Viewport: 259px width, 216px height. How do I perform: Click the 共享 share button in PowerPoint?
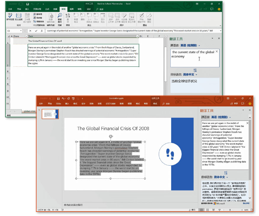tap(234, 104)
